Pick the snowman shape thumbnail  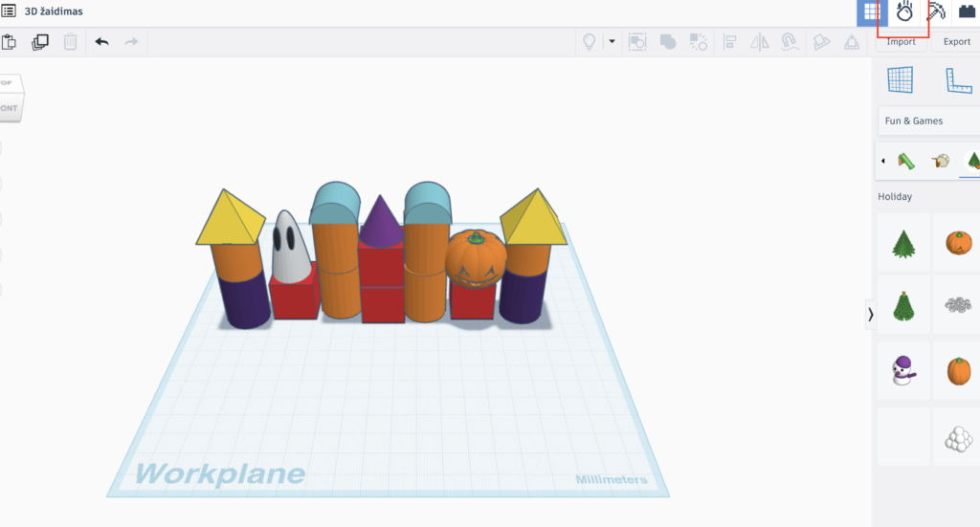click(x=903, y=370)
